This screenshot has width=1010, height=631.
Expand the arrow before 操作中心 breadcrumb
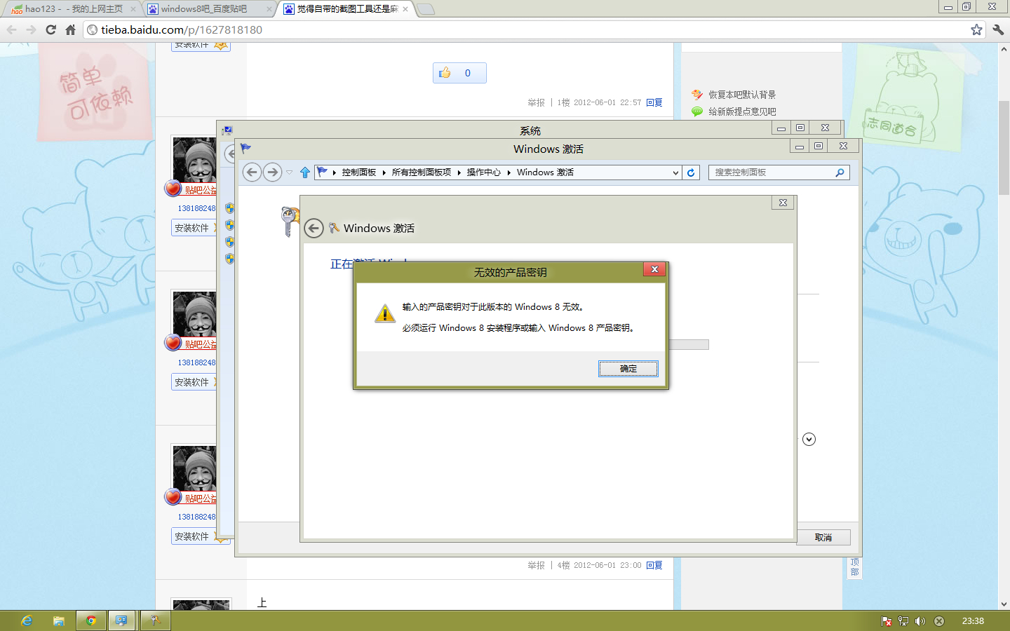click(459, 172)
